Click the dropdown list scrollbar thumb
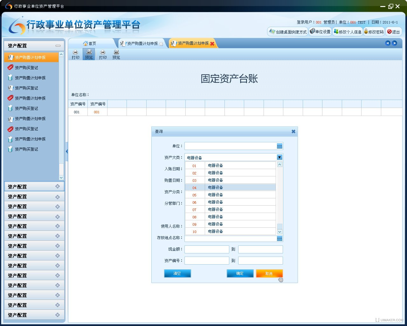407x326 pixels. [280, 226]
